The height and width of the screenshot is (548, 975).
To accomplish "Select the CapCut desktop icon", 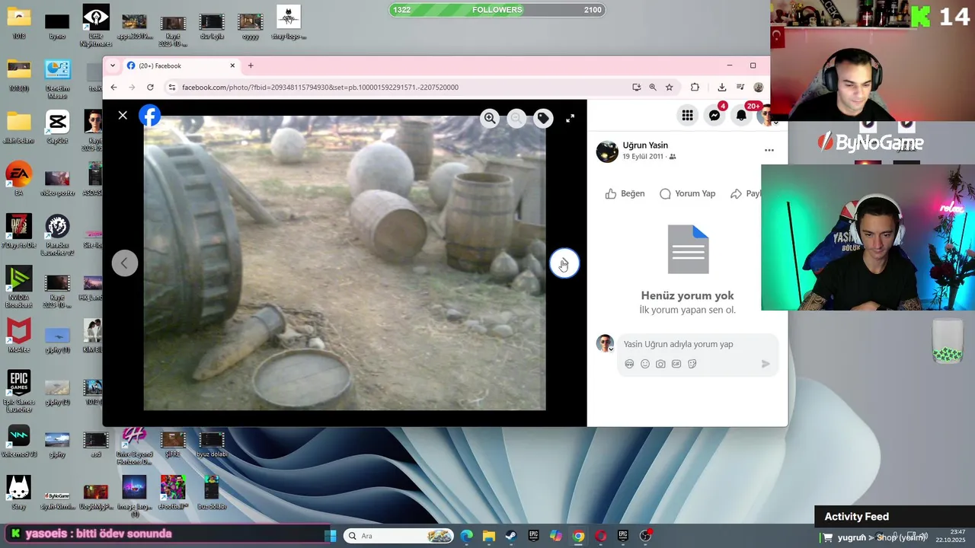I will coord(57,127).
